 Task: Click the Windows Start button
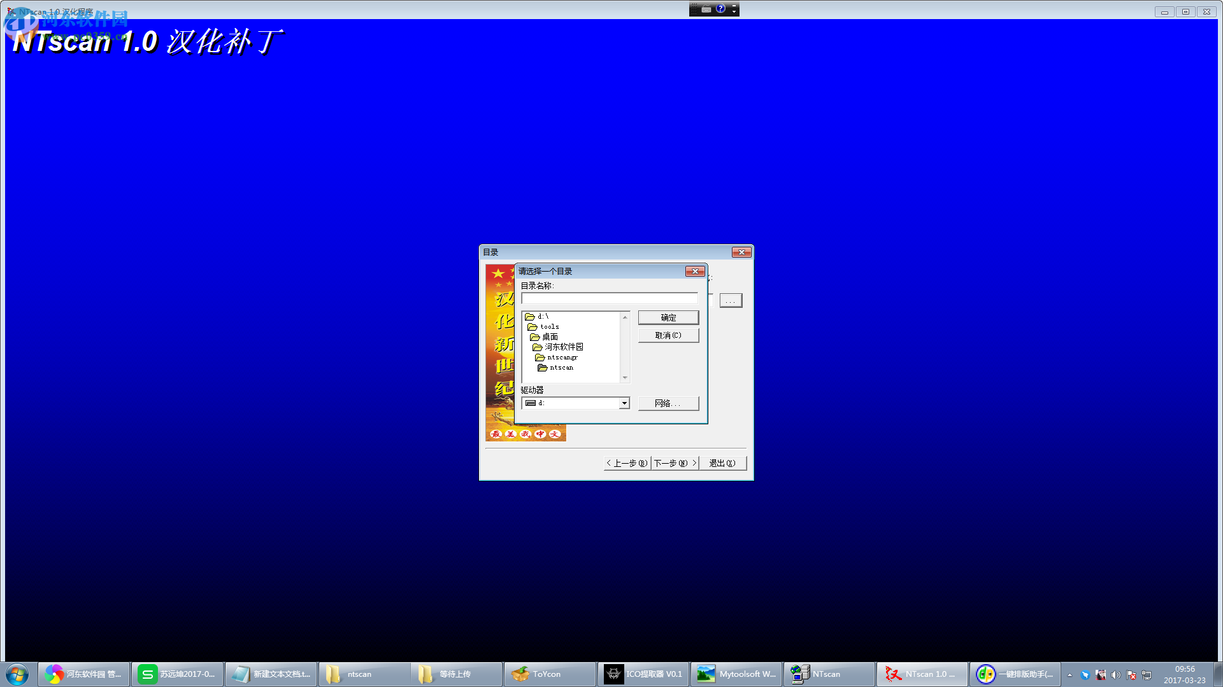click(x=17, y=674)
